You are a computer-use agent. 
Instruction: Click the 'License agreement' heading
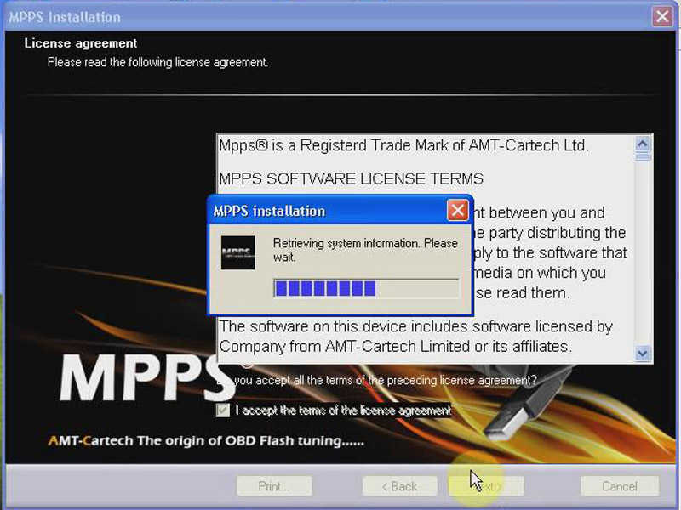click(81, 43)
